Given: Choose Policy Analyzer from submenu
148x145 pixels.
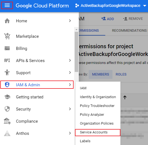Looking at the screenshot, I should (x=92, y=115).
